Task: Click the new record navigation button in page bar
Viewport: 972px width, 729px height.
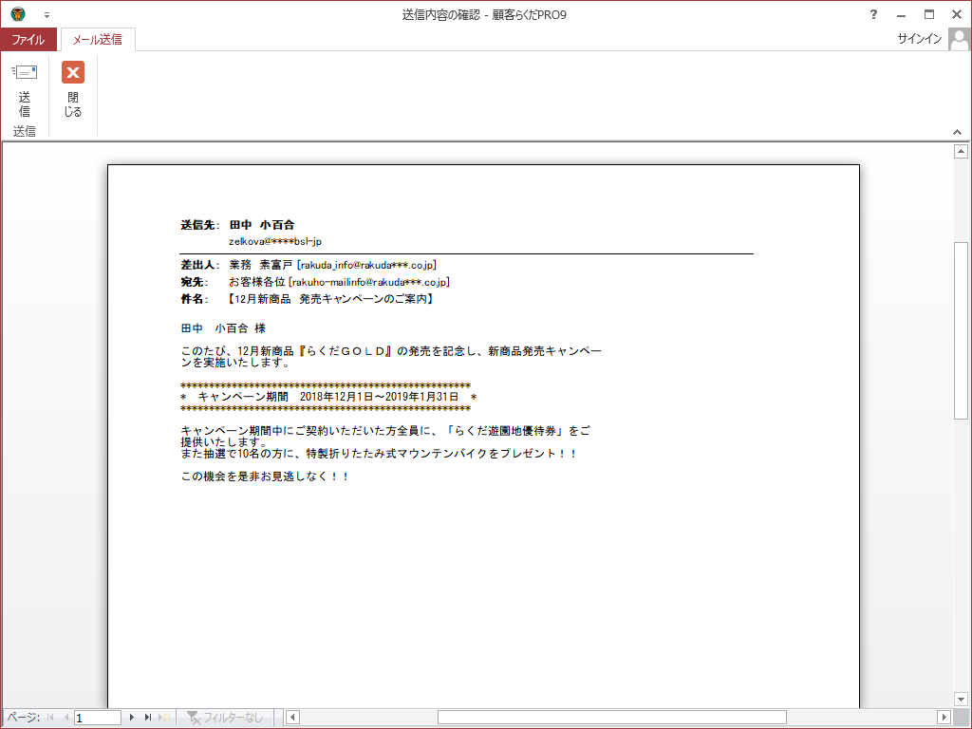Action: click(x=165, y=718)
